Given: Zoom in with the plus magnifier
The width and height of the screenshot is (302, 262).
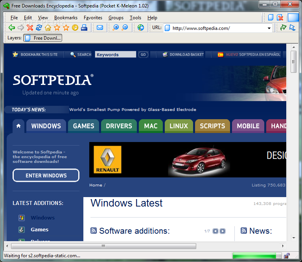Looking at the screenshot, I should 116,28.
